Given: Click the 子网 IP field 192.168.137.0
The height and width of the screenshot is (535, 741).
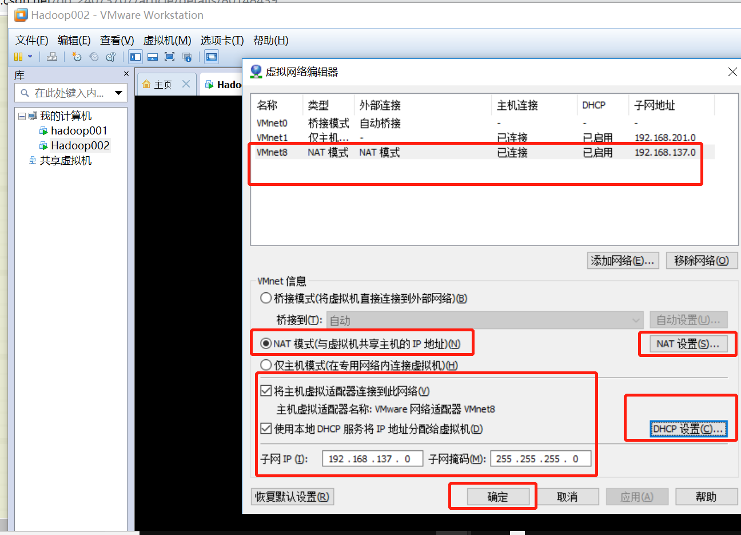Looking at the screenshot, I should [373, 459].
